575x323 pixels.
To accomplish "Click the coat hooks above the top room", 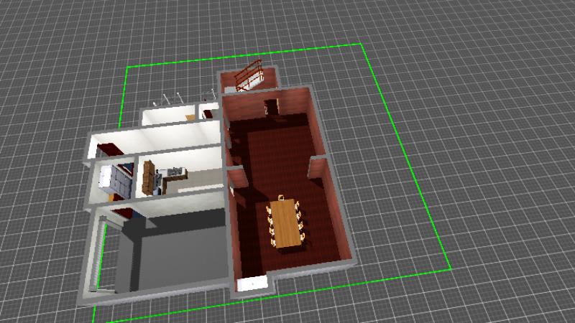I will click(x=172, y=98).
